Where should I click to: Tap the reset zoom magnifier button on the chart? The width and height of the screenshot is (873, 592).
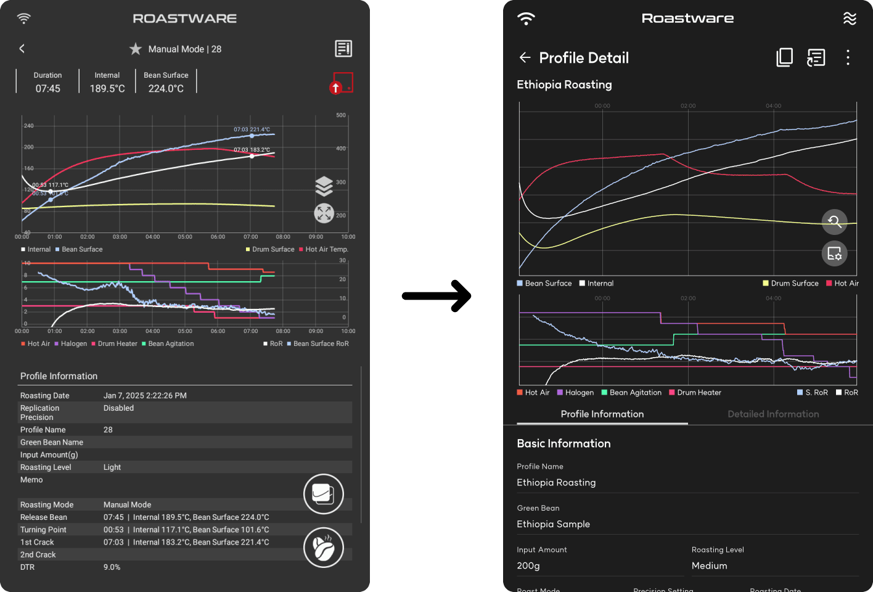[835, 221]
